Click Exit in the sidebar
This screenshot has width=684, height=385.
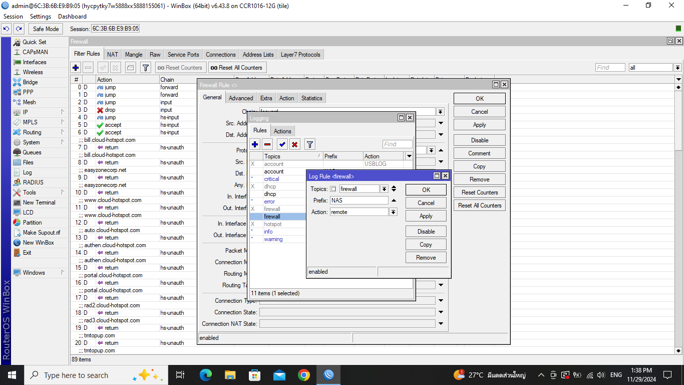(x=27, y=253)
